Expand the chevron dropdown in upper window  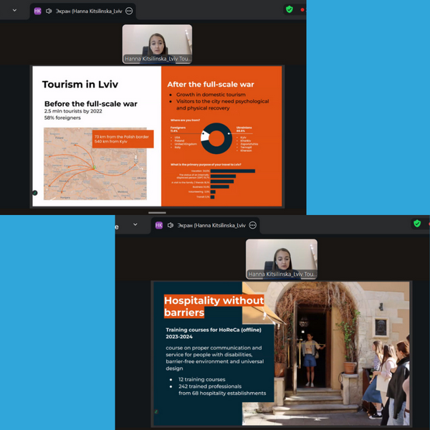click(x=14, y=11)
